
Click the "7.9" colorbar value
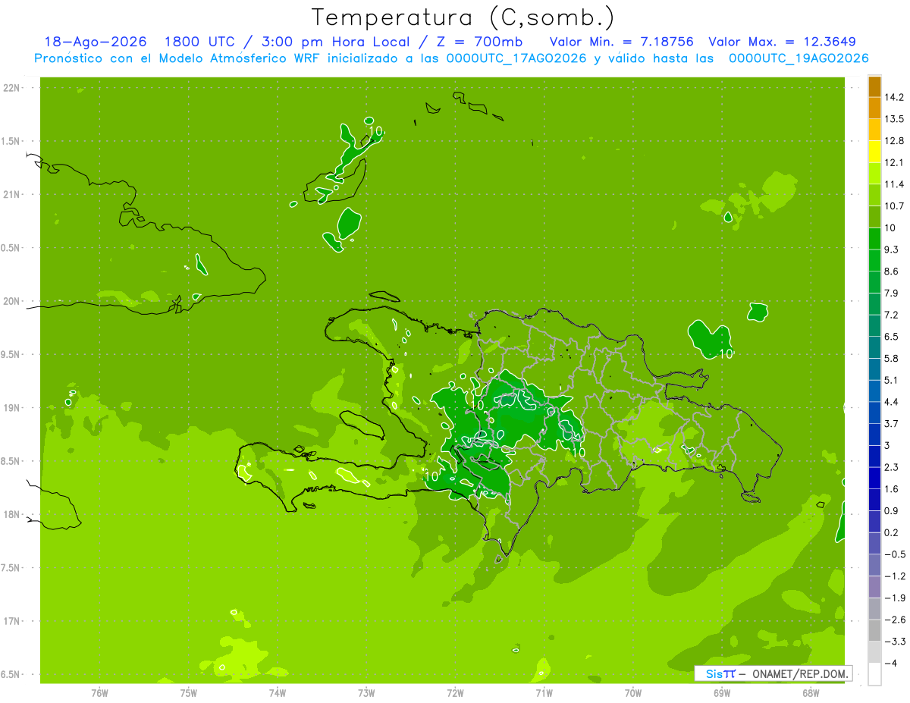point(892,293)
